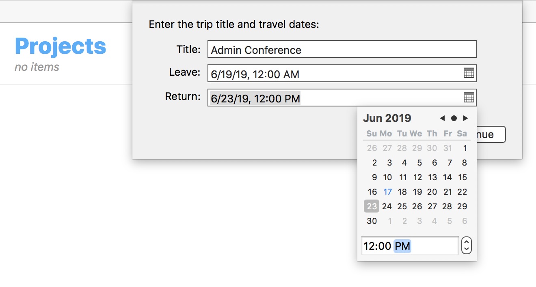
Task: Go to next month in calendar
Action: [x=466, y=118]
